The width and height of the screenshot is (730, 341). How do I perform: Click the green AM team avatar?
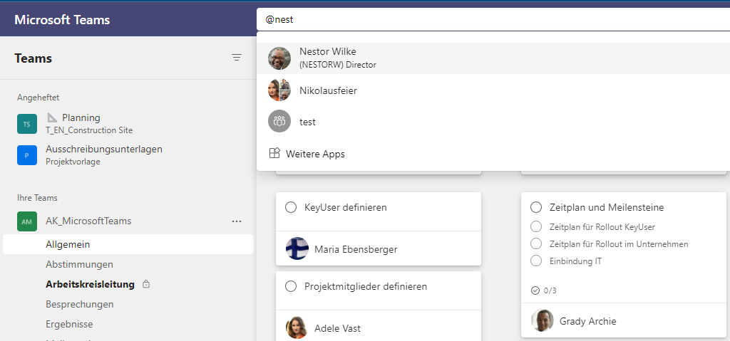click(x=27, y=221)
